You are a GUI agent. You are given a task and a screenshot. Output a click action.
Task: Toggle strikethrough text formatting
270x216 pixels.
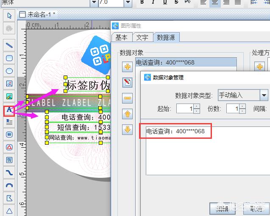point(176,2)
